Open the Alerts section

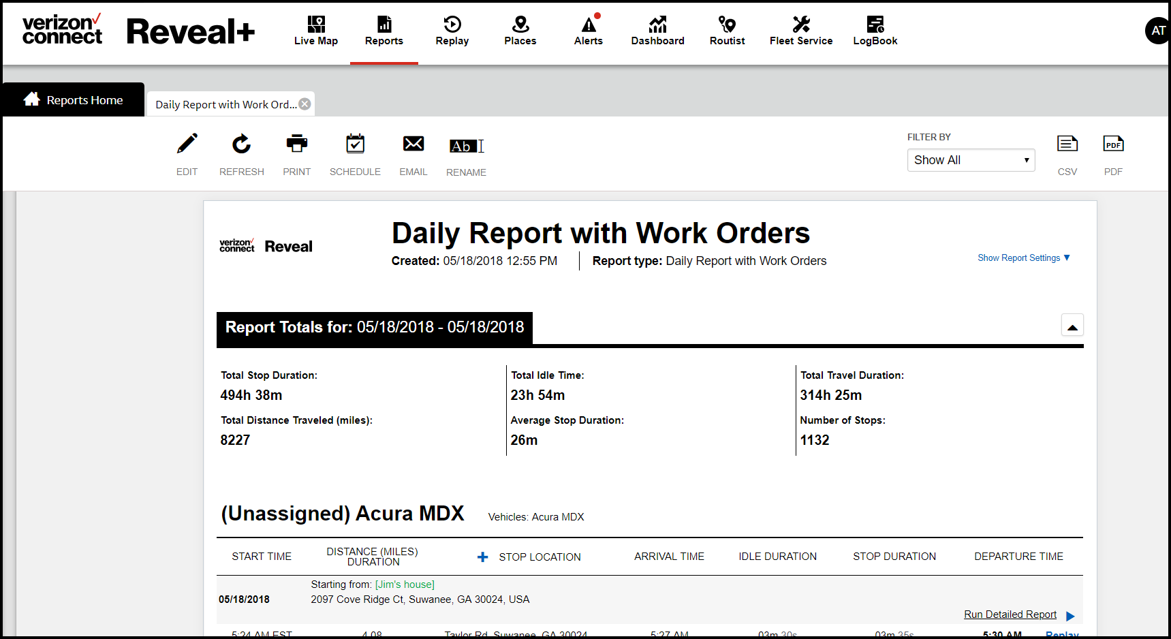click(589, 31)
